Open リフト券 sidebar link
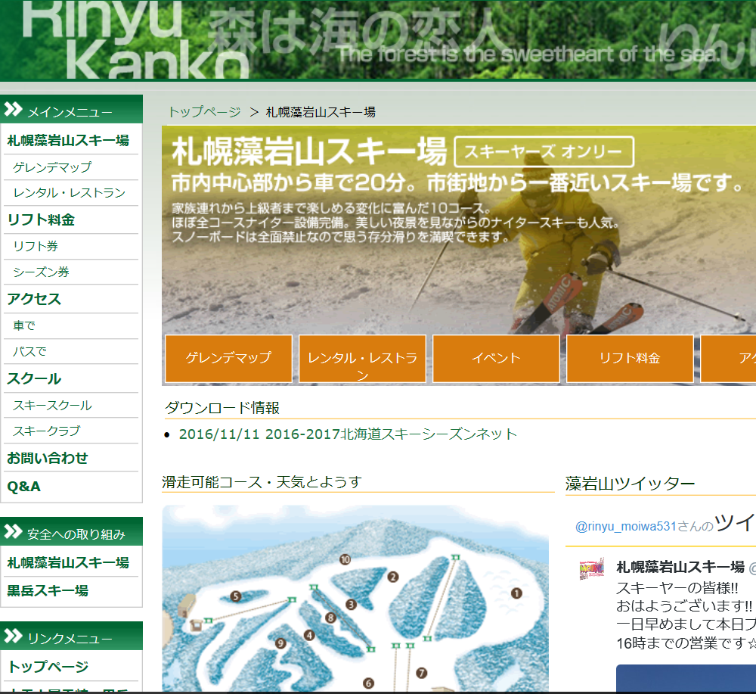The width and height of the screenshot is (756, 694). coord(36,246)
